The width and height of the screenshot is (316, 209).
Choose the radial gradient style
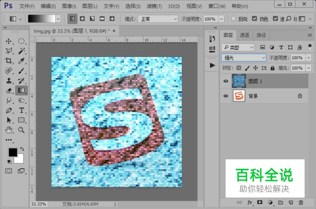[x=82, y=19]
